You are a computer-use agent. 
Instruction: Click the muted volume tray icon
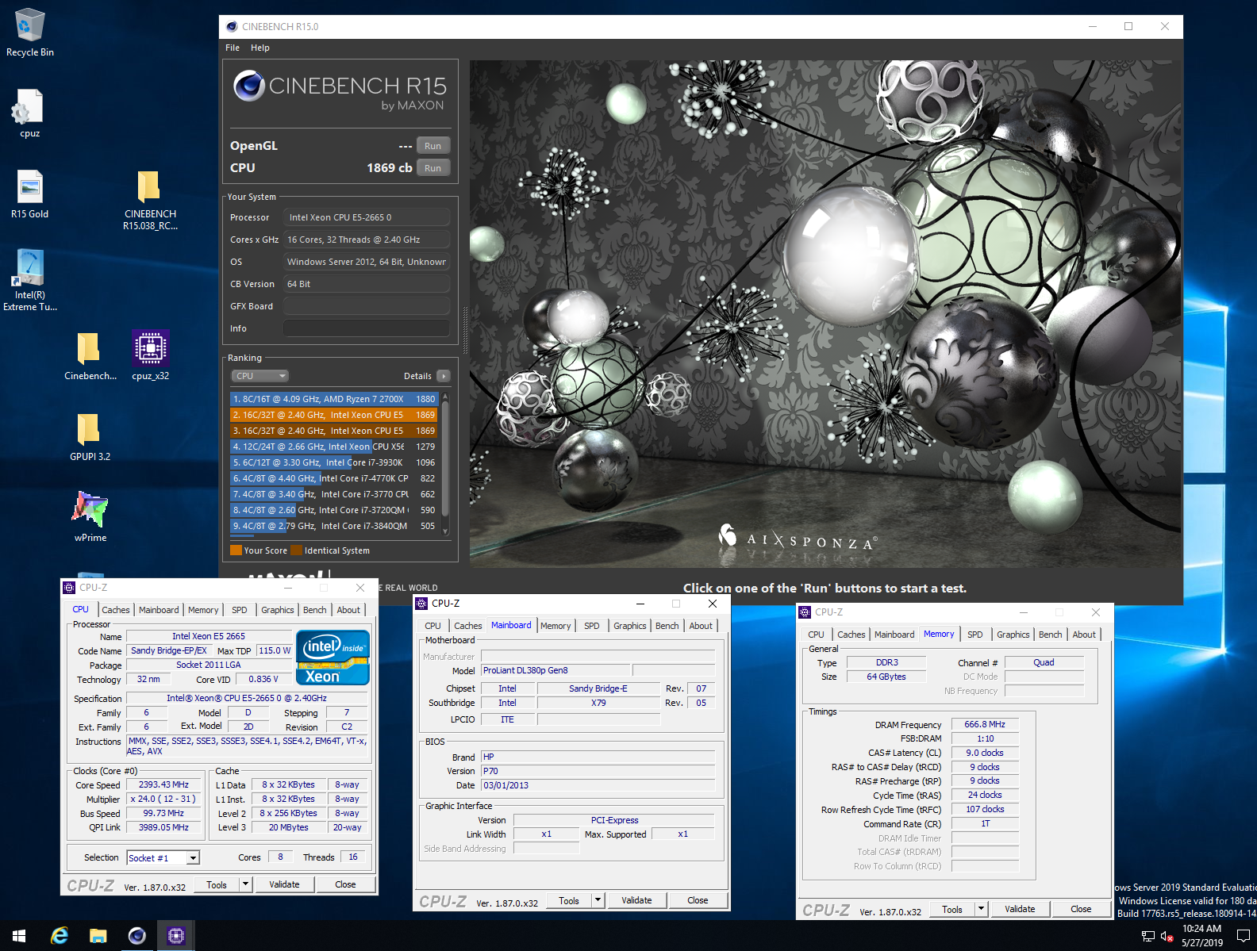pyautogui.click(x=1167, y=936)
